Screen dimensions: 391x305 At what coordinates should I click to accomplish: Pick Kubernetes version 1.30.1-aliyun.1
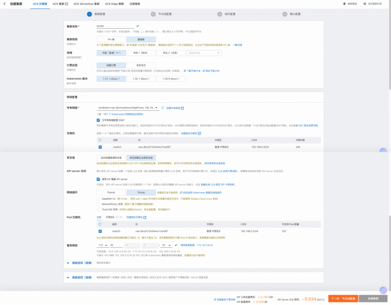141,79
